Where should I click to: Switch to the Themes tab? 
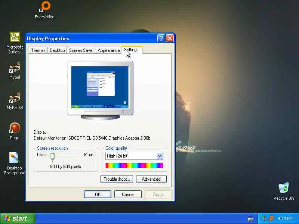click(x=38, y=50)
